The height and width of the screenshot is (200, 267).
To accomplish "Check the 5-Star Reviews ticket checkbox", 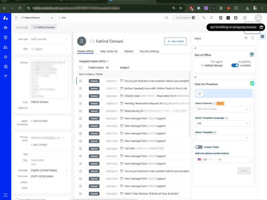I will [81, 194].
